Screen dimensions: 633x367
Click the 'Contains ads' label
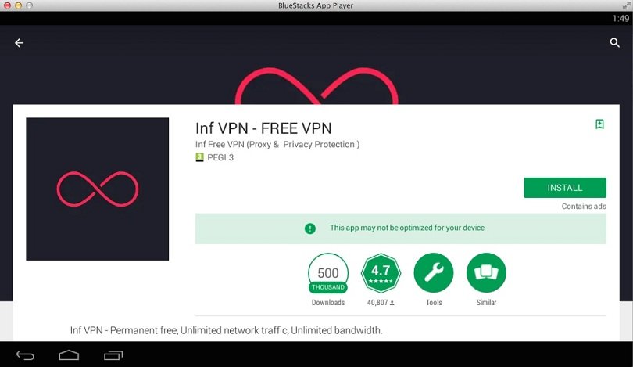[584, 206]
